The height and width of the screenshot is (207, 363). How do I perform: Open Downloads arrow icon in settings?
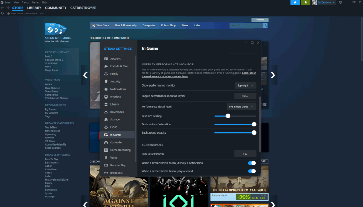tap(106, 112)
